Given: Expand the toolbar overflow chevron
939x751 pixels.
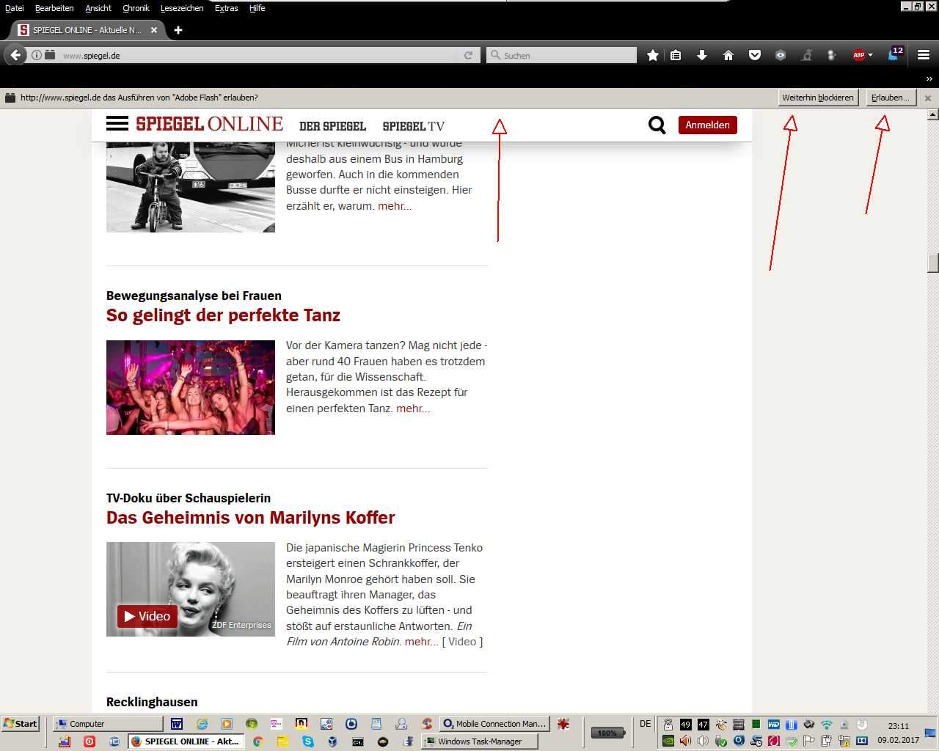Looking at the screenshot, I should pyautogui.click(x=929, y=78).
